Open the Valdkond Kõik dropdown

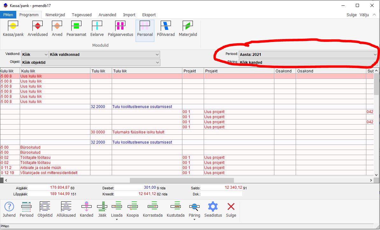[35, 55]
